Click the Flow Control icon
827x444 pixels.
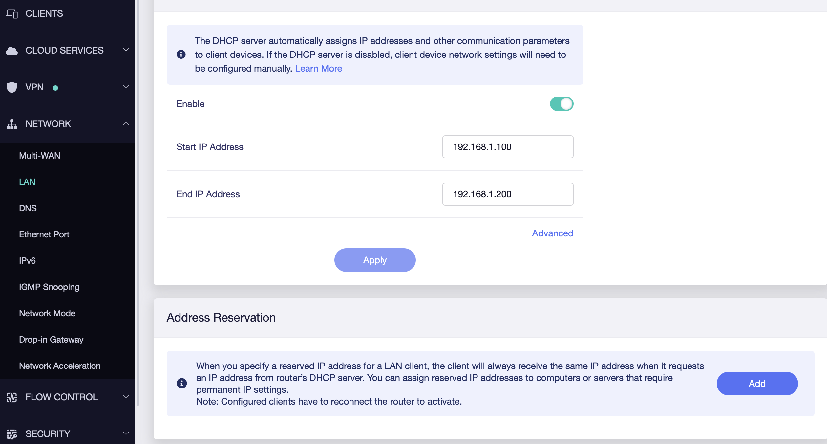12,397
